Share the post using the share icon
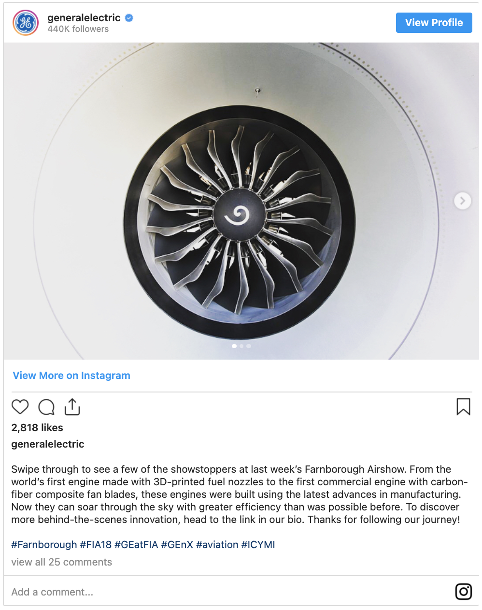Image resolution: width=482 pixels, height=610 pixels. 72,407
